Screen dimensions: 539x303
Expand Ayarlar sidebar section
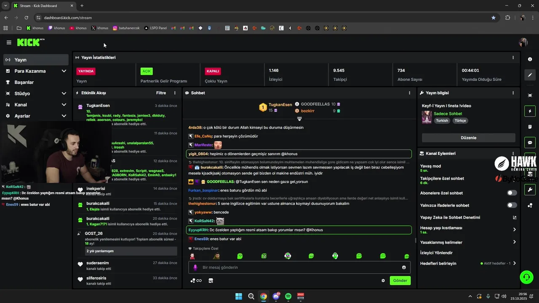pos(64,116)
